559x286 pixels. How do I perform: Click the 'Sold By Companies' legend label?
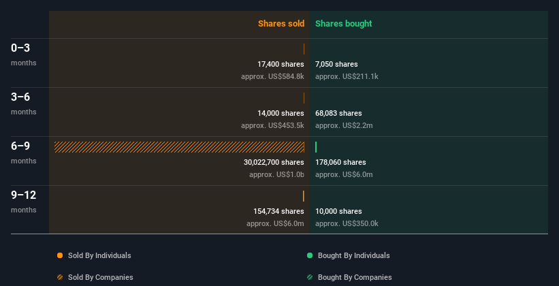coord(101,277)
